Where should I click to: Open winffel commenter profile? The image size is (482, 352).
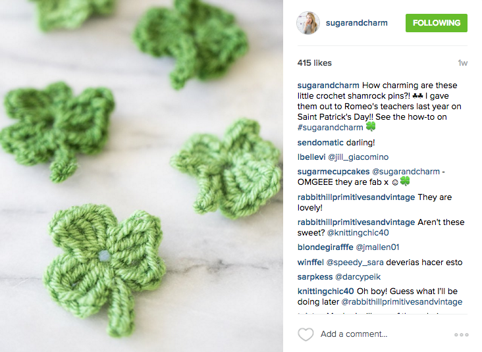[311, 263]
